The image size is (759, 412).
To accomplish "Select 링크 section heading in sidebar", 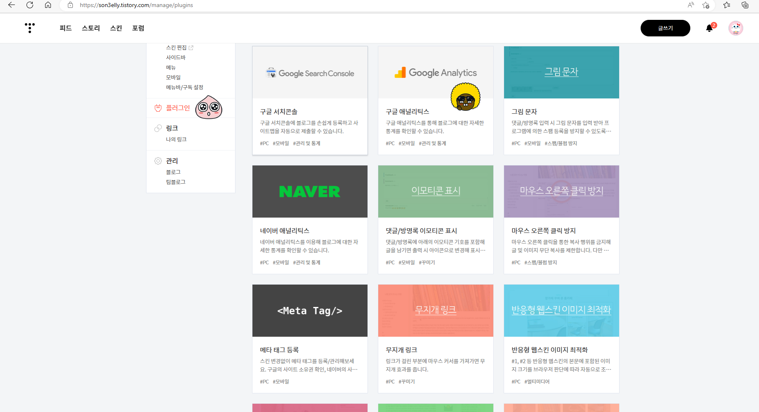I will point(172,128).
